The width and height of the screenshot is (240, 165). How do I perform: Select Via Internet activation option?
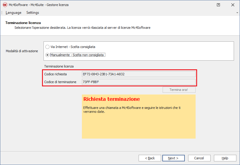(x=47, y=47)
